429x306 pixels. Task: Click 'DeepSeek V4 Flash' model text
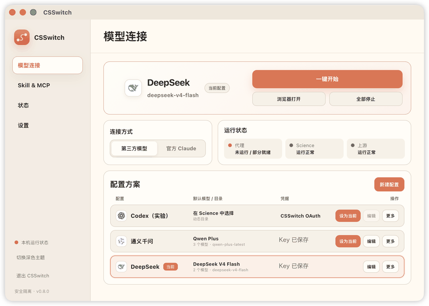[216, 264]
